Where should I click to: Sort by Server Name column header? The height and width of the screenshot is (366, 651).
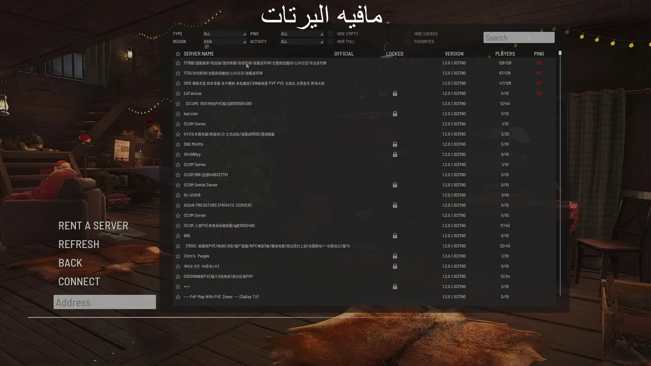tap(199, 54)
